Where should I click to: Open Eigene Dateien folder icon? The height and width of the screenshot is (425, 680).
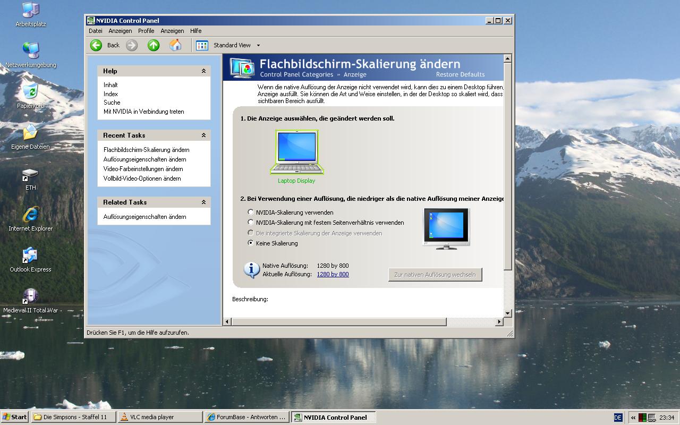click(30, 132)
